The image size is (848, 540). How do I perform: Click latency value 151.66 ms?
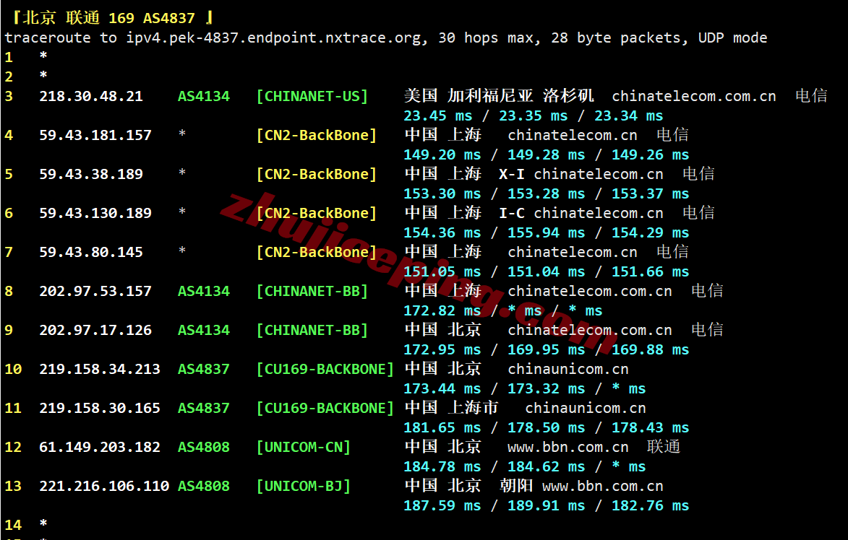[650, 271]
